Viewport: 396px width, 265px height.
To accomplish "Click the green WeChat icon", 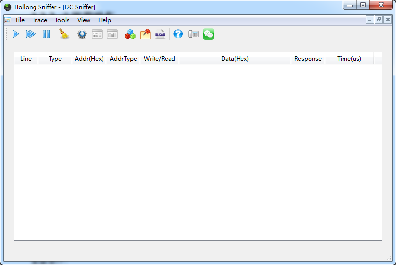I will (208, 34).
